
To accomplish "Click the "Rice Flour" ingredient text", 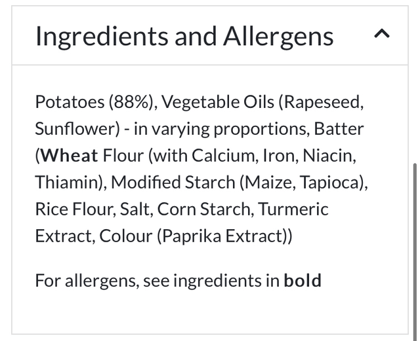I will [73, 209].
